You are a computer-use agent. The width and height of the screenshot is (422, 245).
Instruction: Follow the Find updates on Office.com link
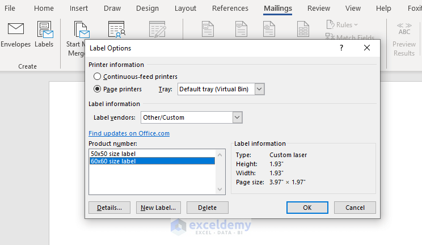(129, 133)
